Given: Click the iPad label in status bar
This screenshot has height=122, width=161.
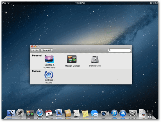Looking at the screenshot, I should pos(4,3).
